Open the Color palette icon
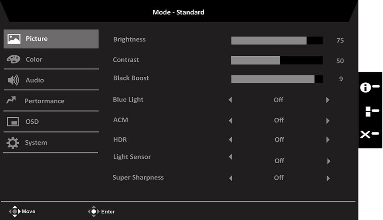 coord(14,59)
